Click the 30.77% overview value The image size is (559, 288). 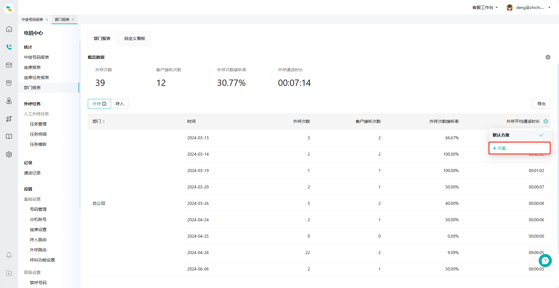231,83
